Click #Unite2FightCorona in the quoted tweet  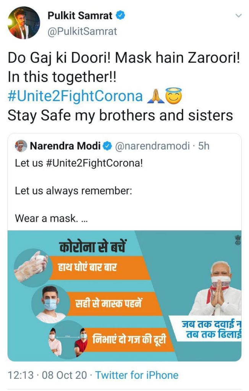[95, 163]
